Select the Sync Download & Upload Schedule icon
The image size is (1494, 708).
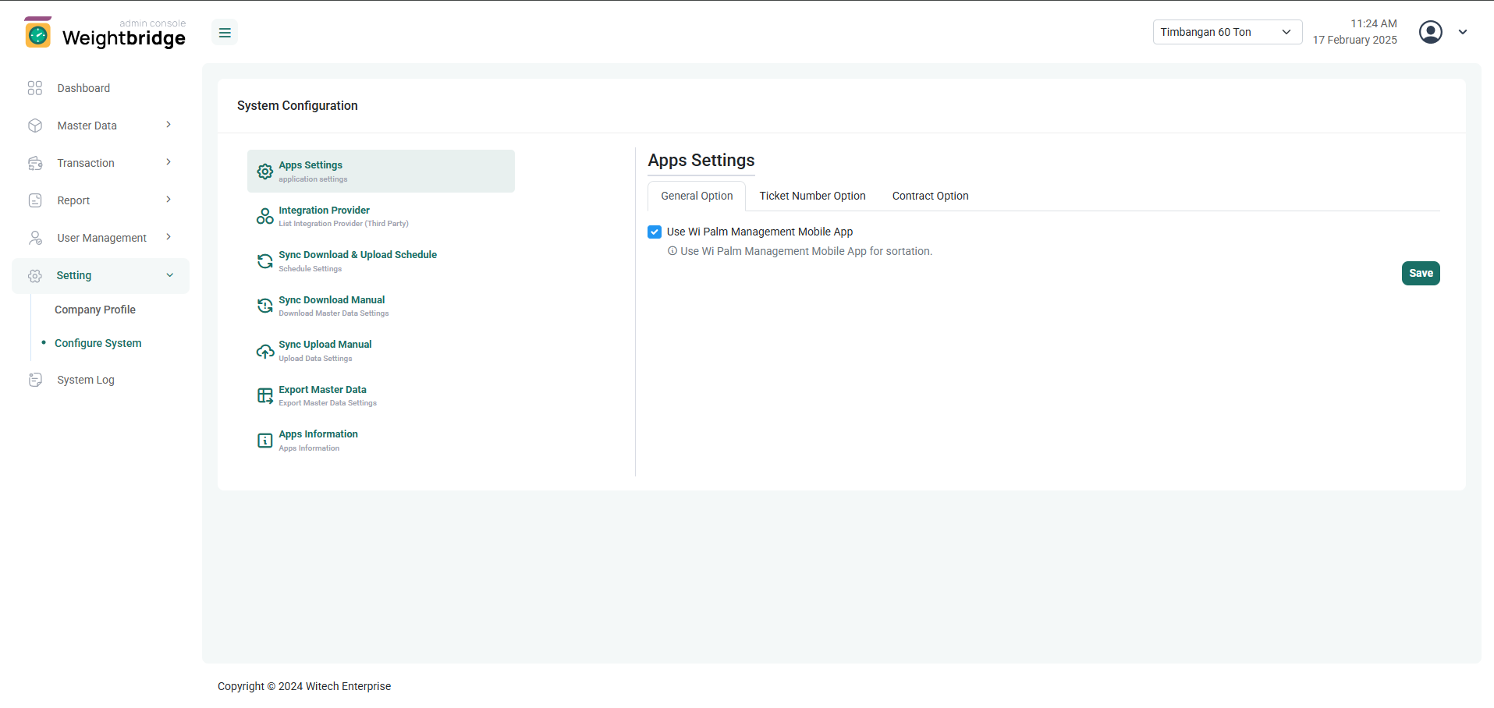265,261
